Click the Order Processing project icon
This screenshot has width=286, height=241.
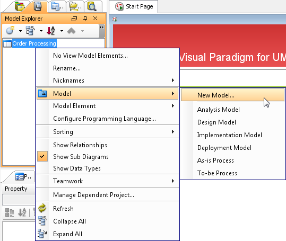tap(7, 43)
